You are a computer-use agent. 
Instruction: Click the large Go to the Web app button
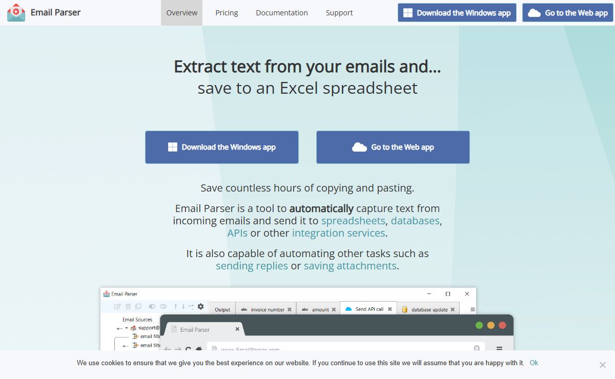393,147
